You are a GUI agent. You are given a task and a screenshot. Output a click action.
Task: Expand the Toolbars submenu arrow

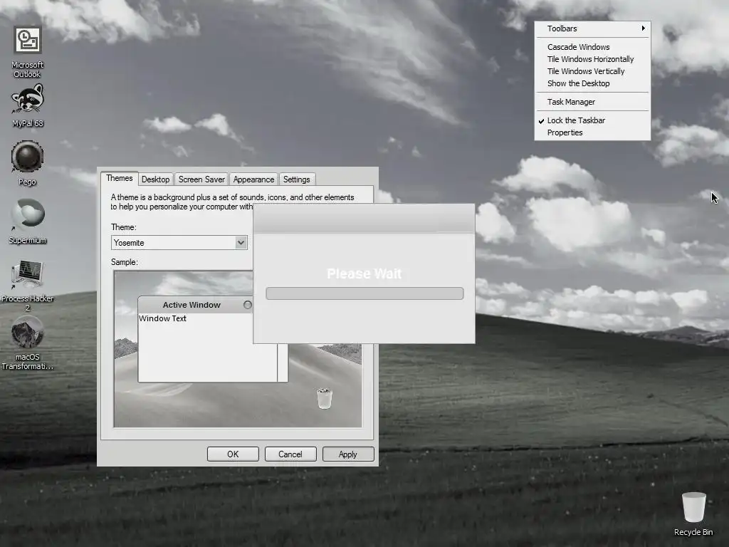(x=643, y=28)
